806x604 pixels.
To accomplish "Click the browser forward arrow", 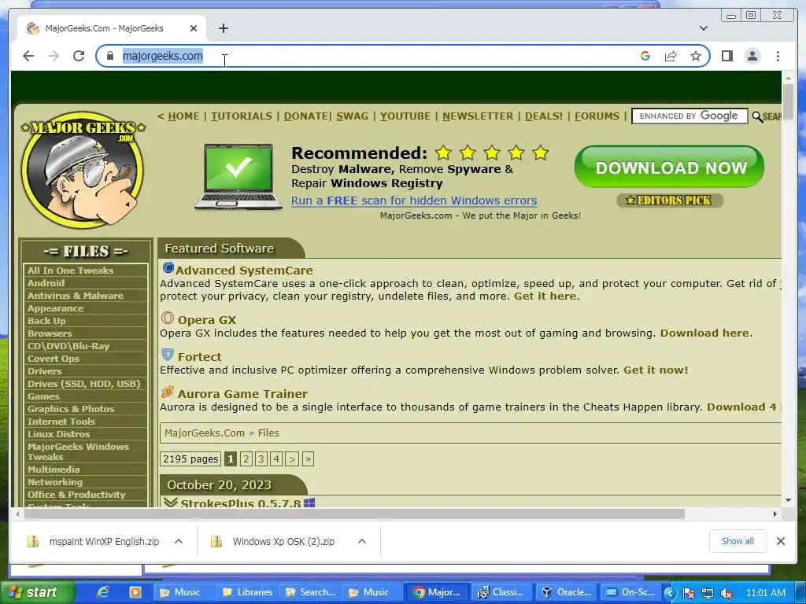I will (x=54, y=56).
